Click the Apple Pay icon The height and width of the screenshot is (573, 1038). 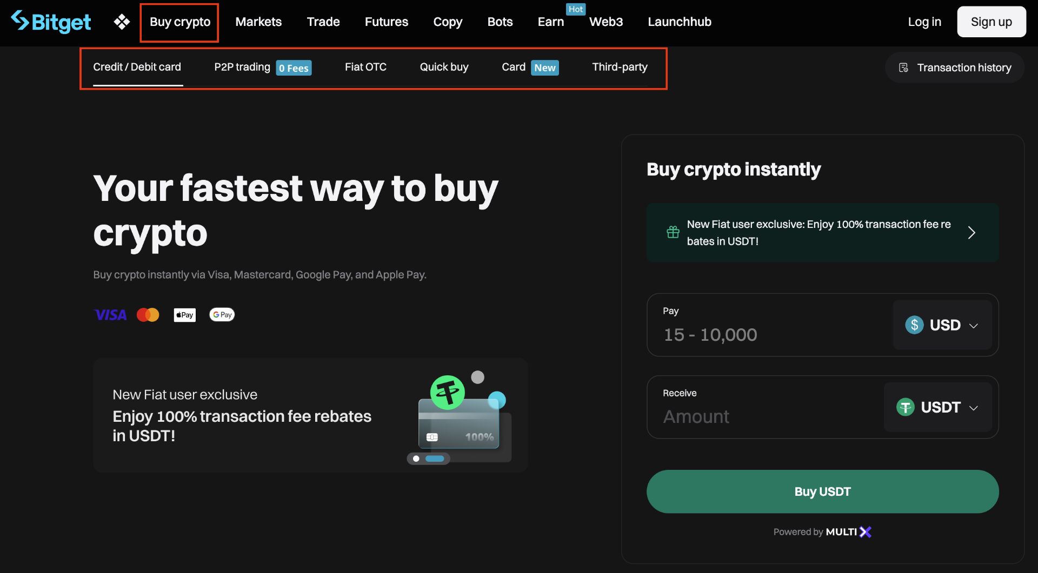pyautogui.click(x=184, y=315)
